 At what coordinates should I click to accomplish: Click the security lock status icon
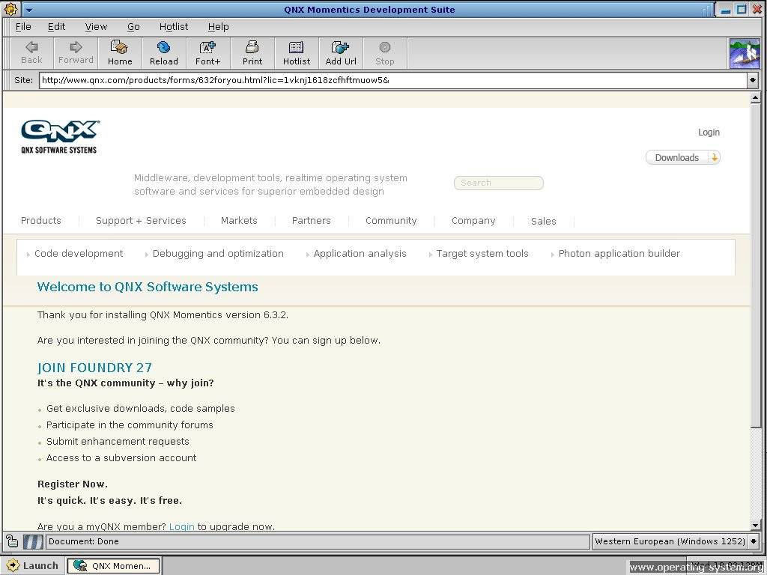[12, 541]
